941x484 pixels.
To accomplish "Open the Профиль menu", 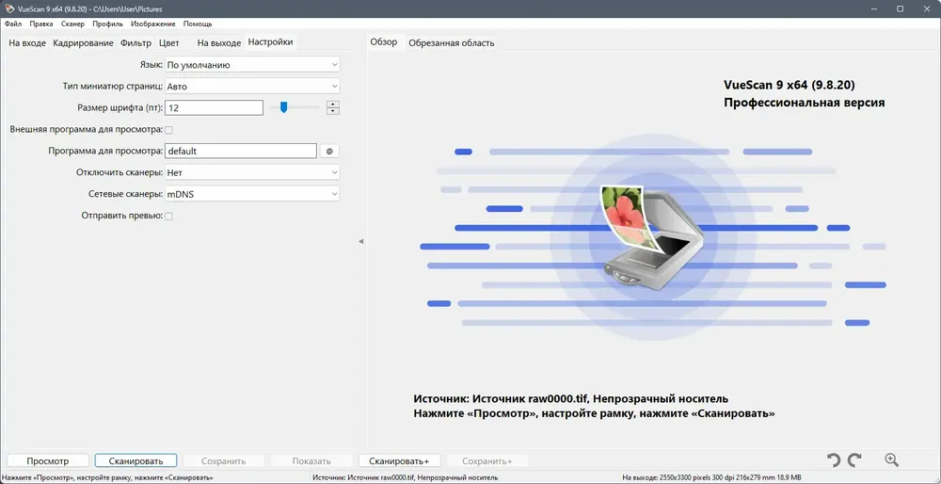I will 107,24.
